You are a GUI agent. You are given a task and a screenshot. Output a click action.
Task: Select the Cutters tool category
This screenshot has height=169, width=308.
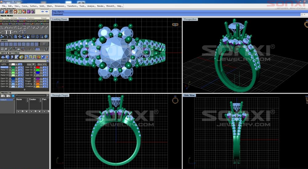pyautogui.click(x=36, y=24)
